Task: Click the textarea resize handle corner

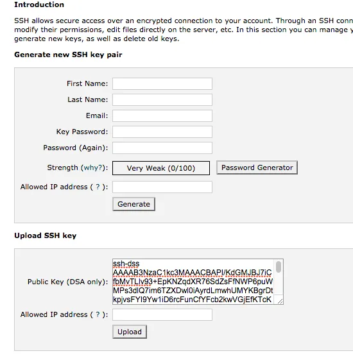Action: click(280, 301)
